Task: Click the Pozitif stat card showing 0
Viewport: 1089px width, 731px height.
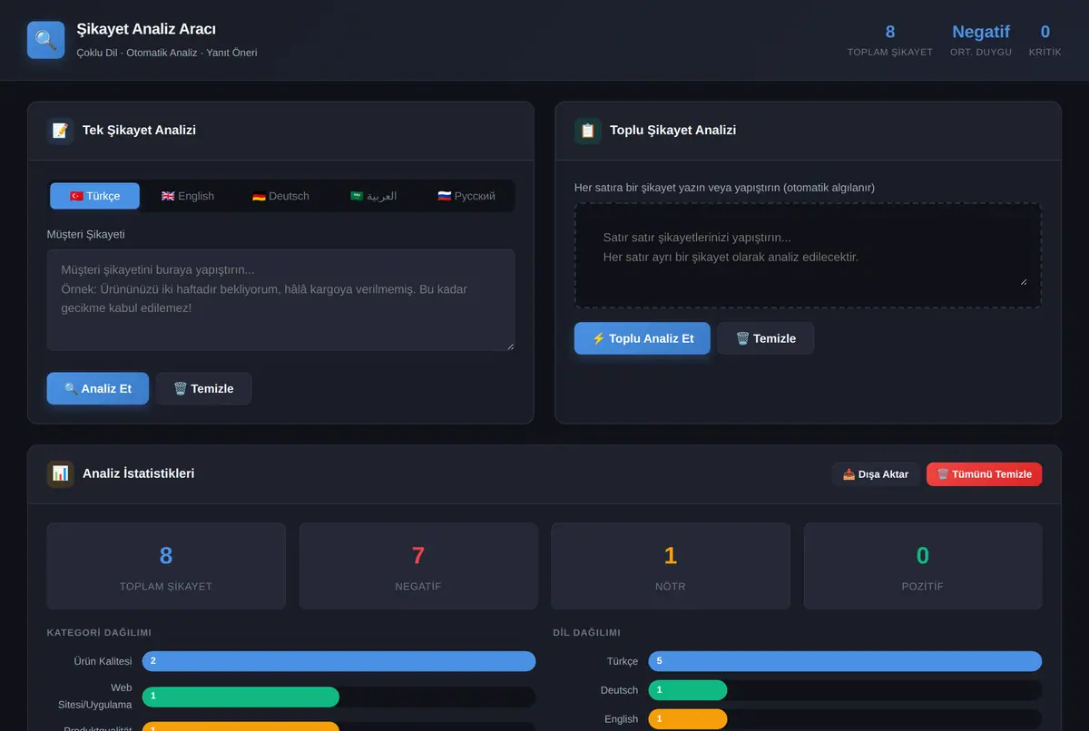Action: (923, 566)
